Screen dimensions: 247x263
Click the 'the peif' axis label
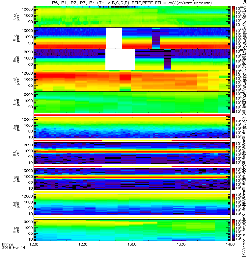click(16, 230)
